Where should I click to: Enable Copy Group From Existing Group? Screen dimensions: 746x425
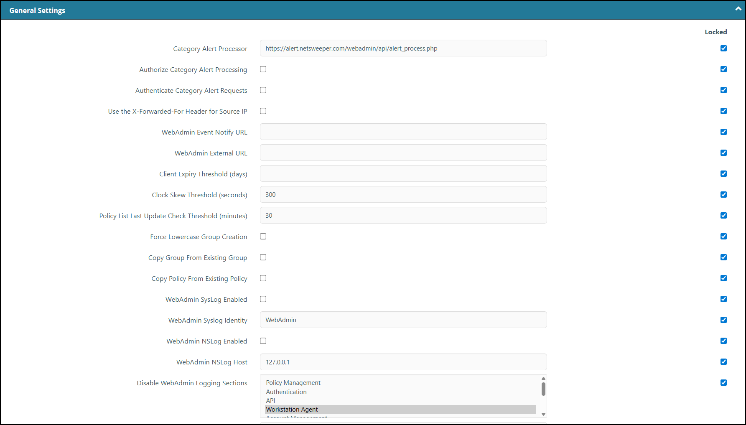(x=263, y=257)
